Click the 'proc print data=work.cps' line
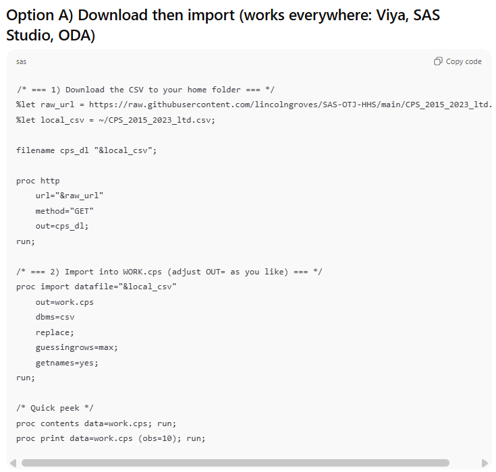Image resolution: width=496 pixels, height=472 pixels. point(111,438)
